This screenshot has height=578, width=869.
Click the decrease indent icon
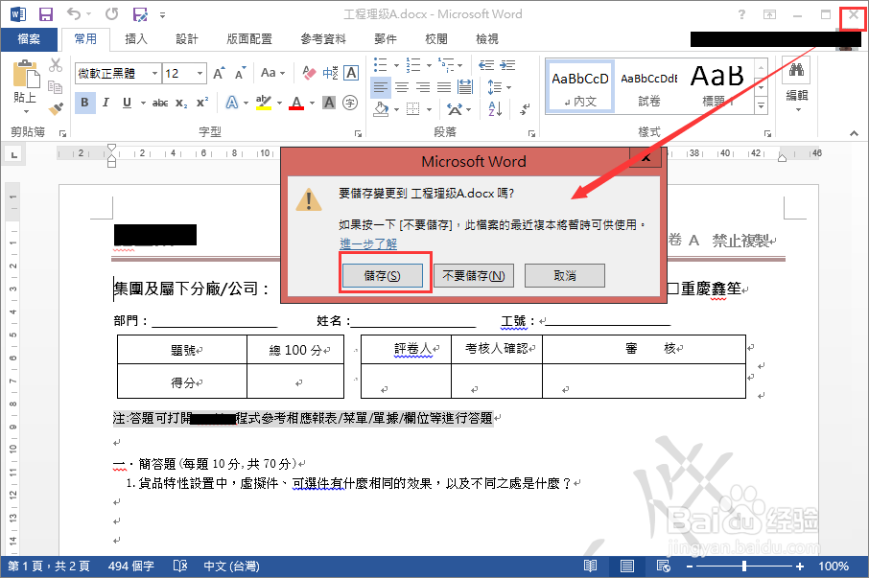[x=486, y=65]
